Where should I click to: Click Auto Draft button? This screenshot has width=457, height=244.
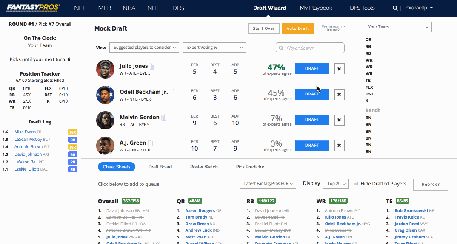(x=297, y=28)
